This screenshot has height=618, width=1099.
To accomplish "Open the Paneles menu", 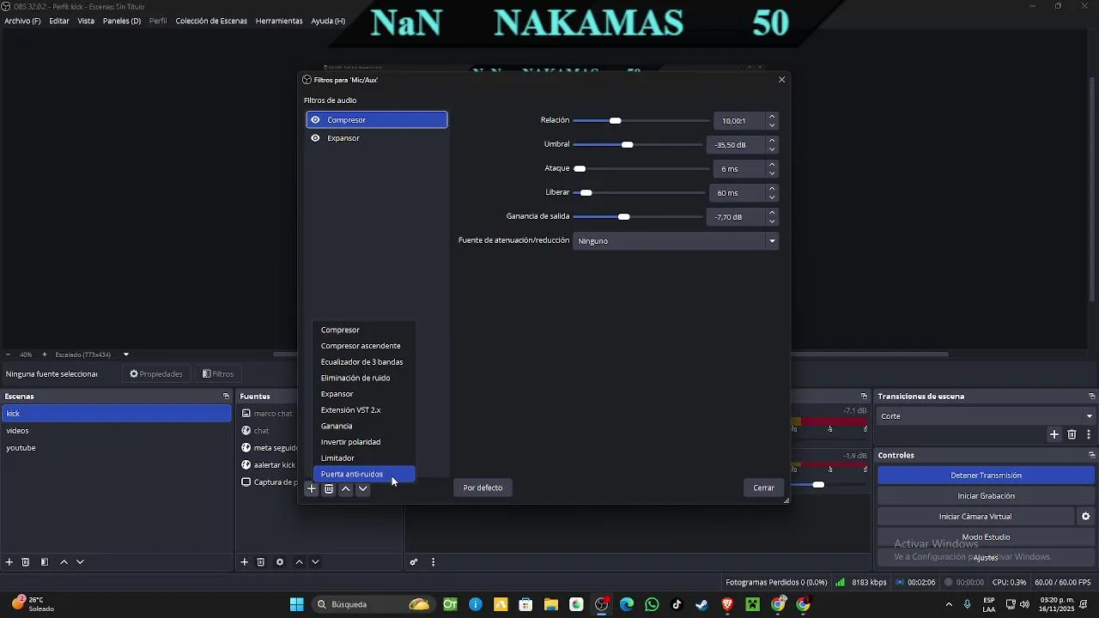I will tap(122, 21).
